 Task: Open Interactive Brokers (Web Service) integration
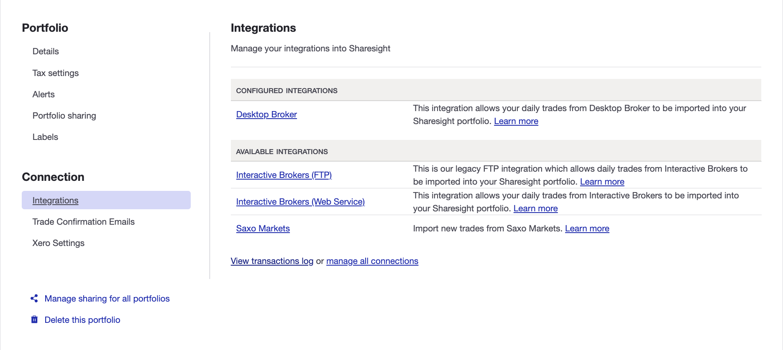300,202
